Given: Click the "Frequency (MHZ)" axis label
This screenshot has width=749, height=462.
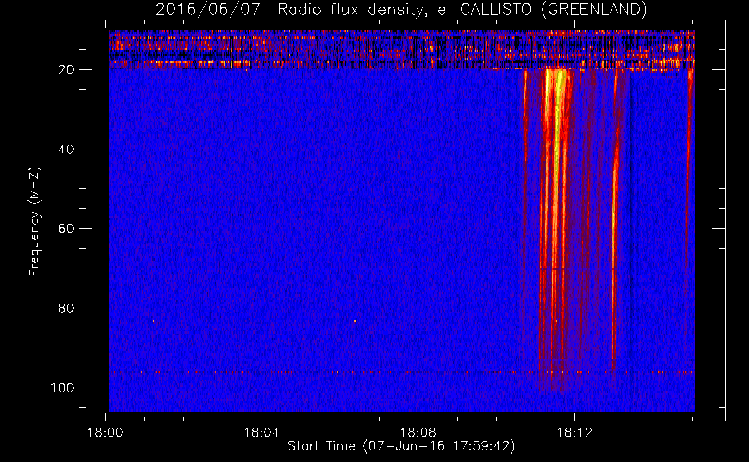Looking at the screenshot, I should (35, 222).
